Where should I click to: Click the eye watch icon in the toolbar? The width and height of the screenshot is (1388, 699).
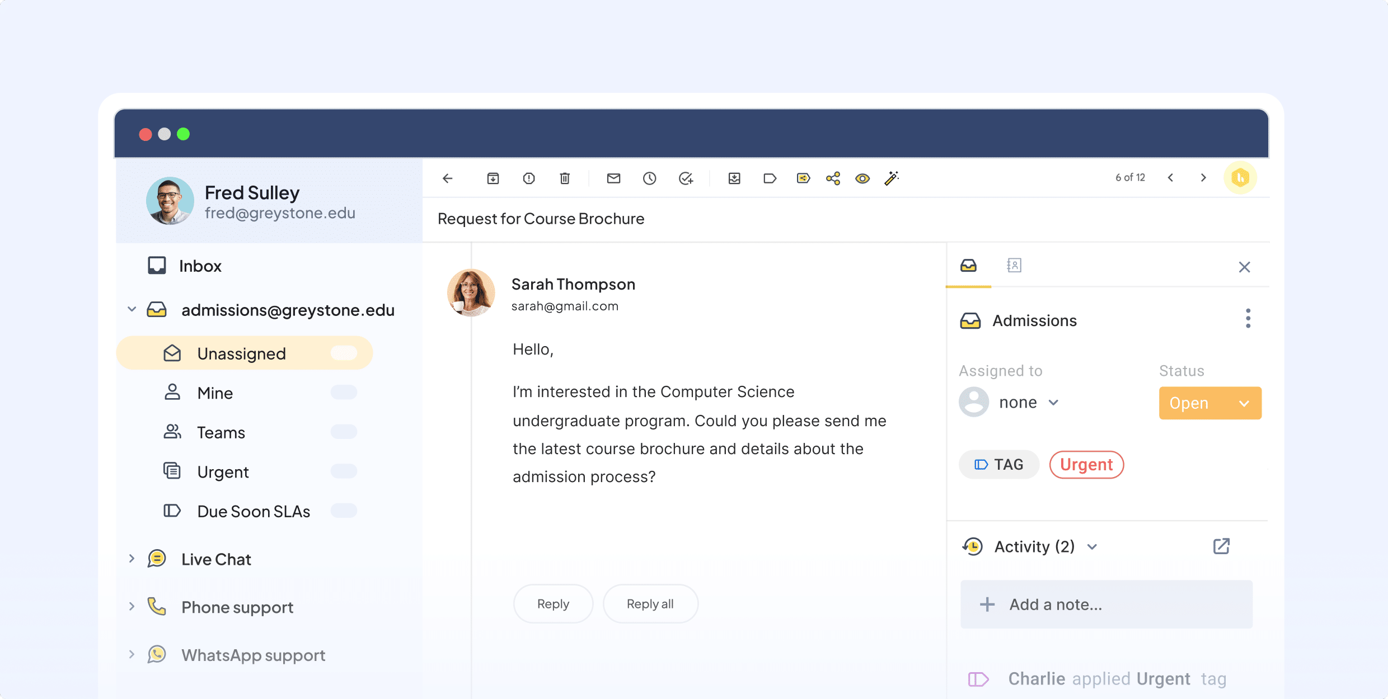point(862,178)
